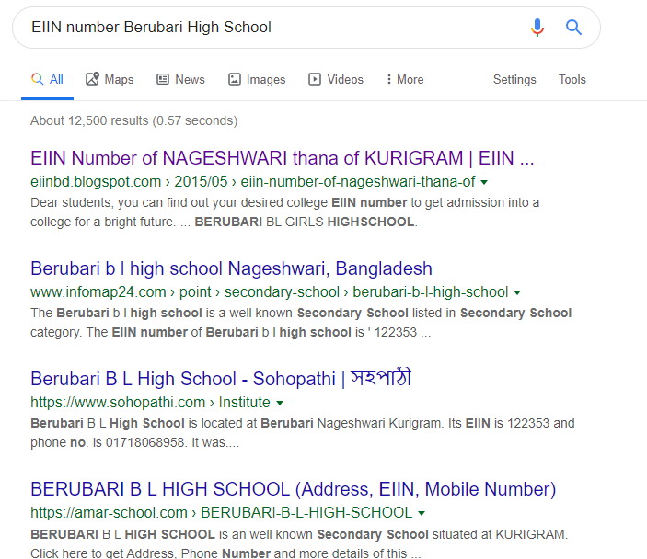
Task: Click snippet text 'BERUBARI BL GIRLS HIGHSCHOOL'
Action: pyautogui.click(x=306, y=222)
